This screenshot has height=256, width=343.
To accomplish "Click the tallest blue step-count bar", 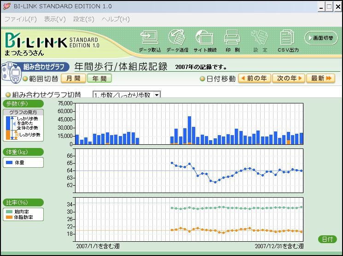I will click(189, 130).
